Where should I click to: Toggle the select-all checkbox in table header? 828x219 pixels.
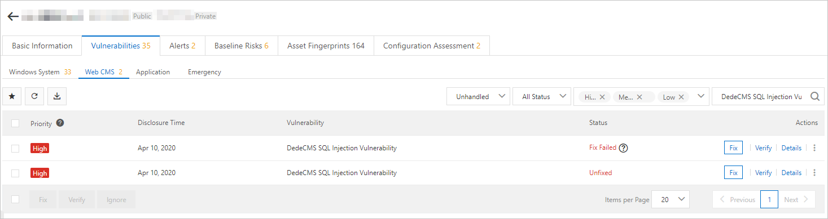coord(15,123)
